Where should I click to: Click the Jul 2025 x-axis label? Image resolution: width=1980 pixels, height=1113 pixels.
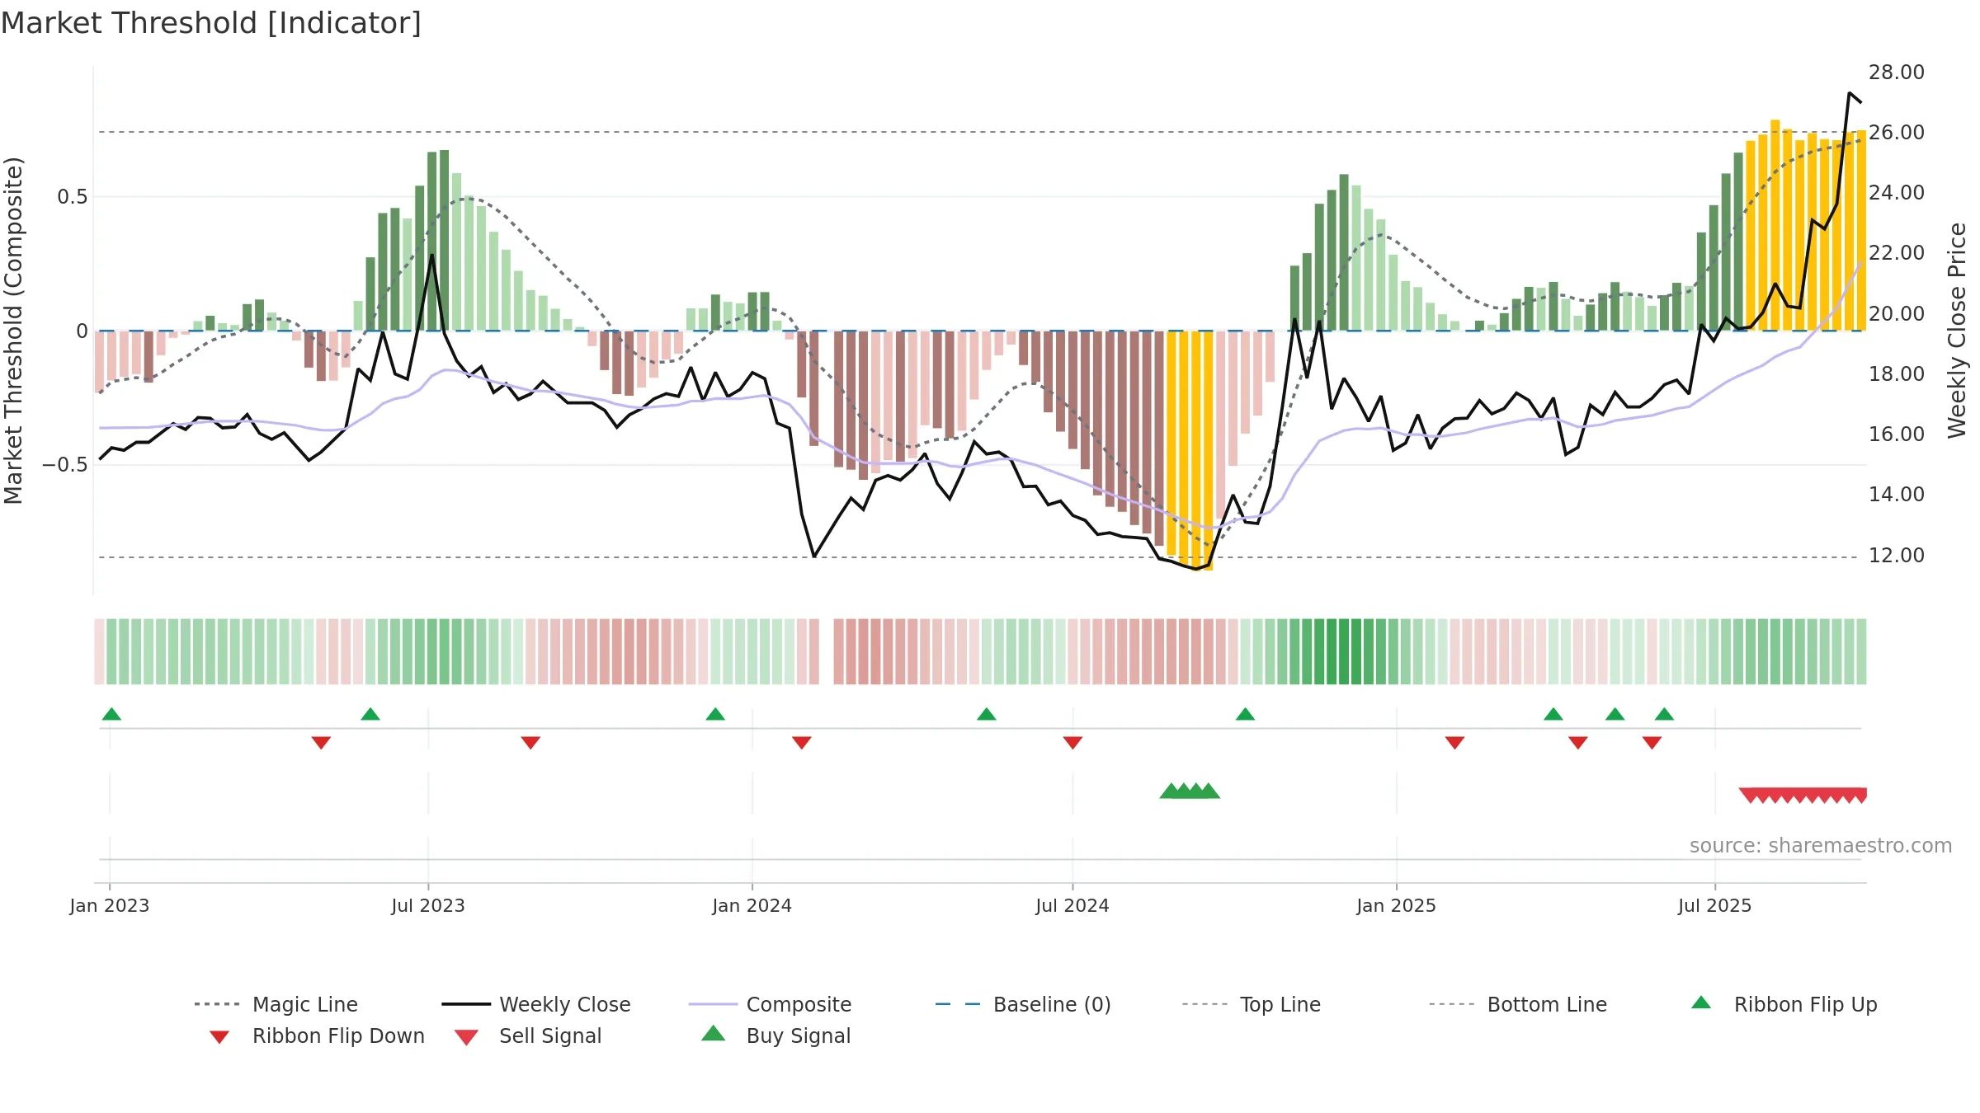point(1714,905)
